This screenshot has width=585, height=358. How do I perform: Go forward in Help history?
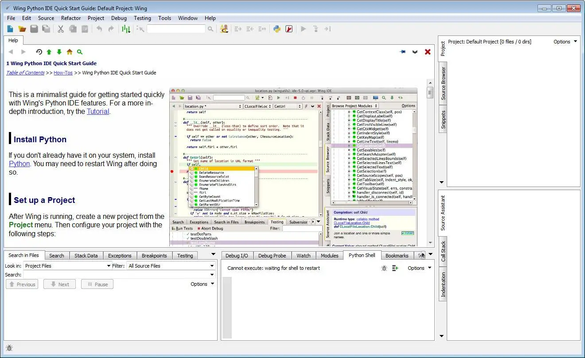click(23, 52)
